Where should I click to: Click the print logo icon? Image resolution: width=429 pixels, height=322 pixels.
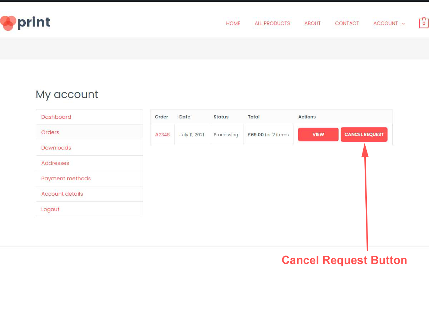[x=9, y=23]
